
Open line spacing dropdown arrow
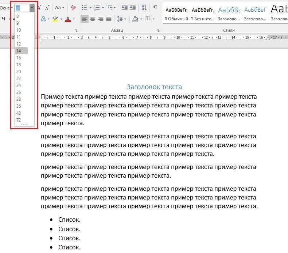pyautogui.click(x=125, y=19)
